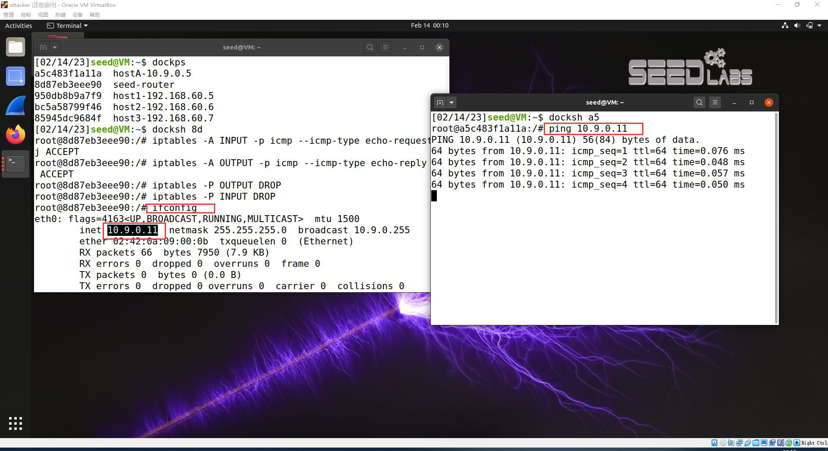
Task: Click the Show Applications grid icon
Action: click(x=16, y=423)
